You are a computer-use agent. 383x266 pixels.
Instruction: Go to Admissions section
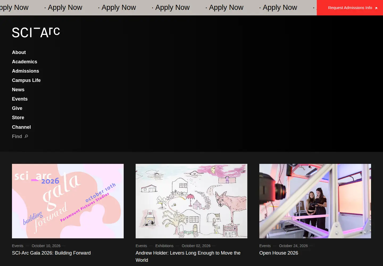pyautogui.click(x=26, y=71)
